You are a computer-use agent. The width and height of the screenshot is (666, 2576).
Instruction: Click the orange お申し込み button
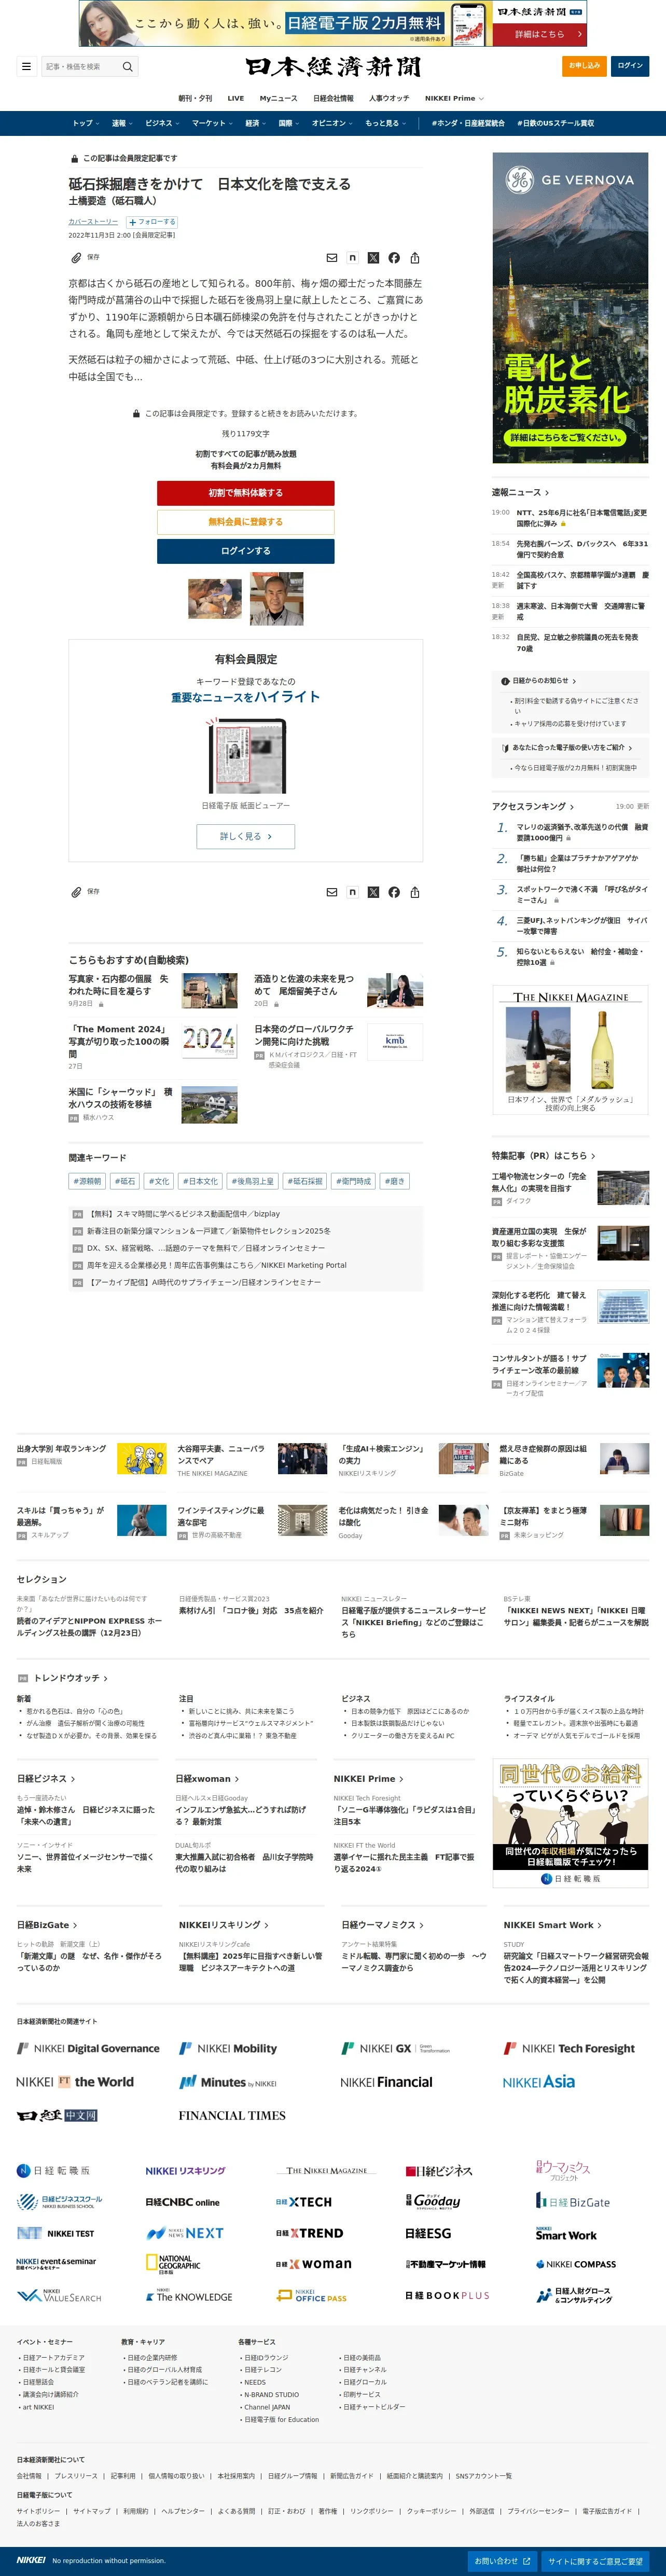585,66
